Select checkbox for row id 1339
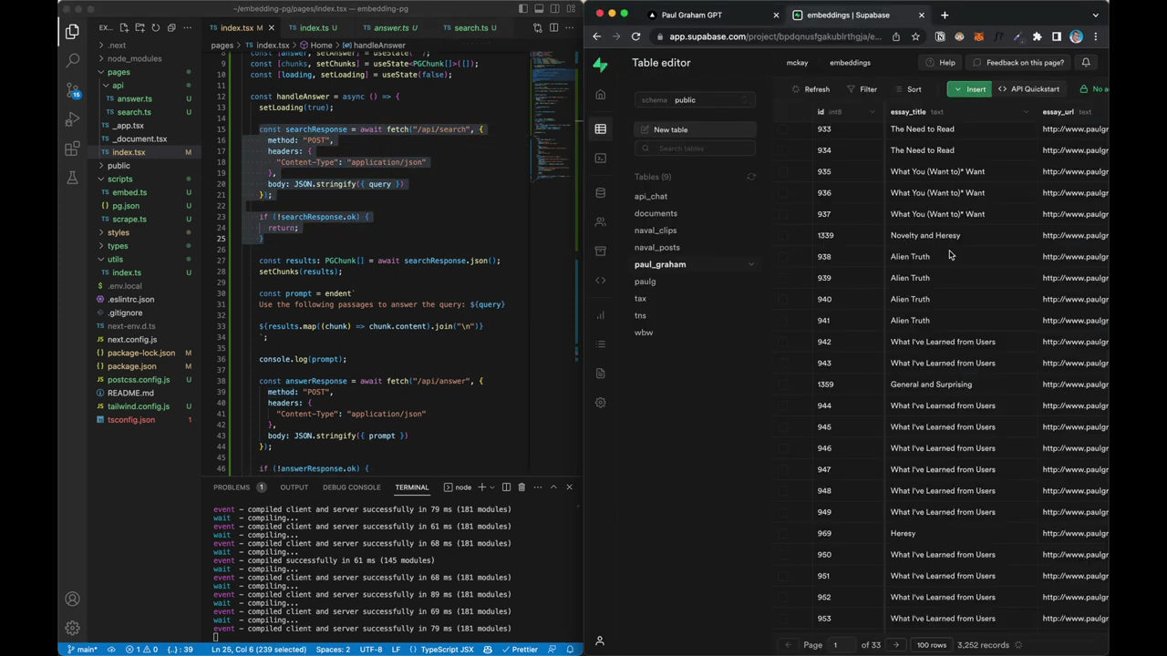1167x656 pixels. 783,235
